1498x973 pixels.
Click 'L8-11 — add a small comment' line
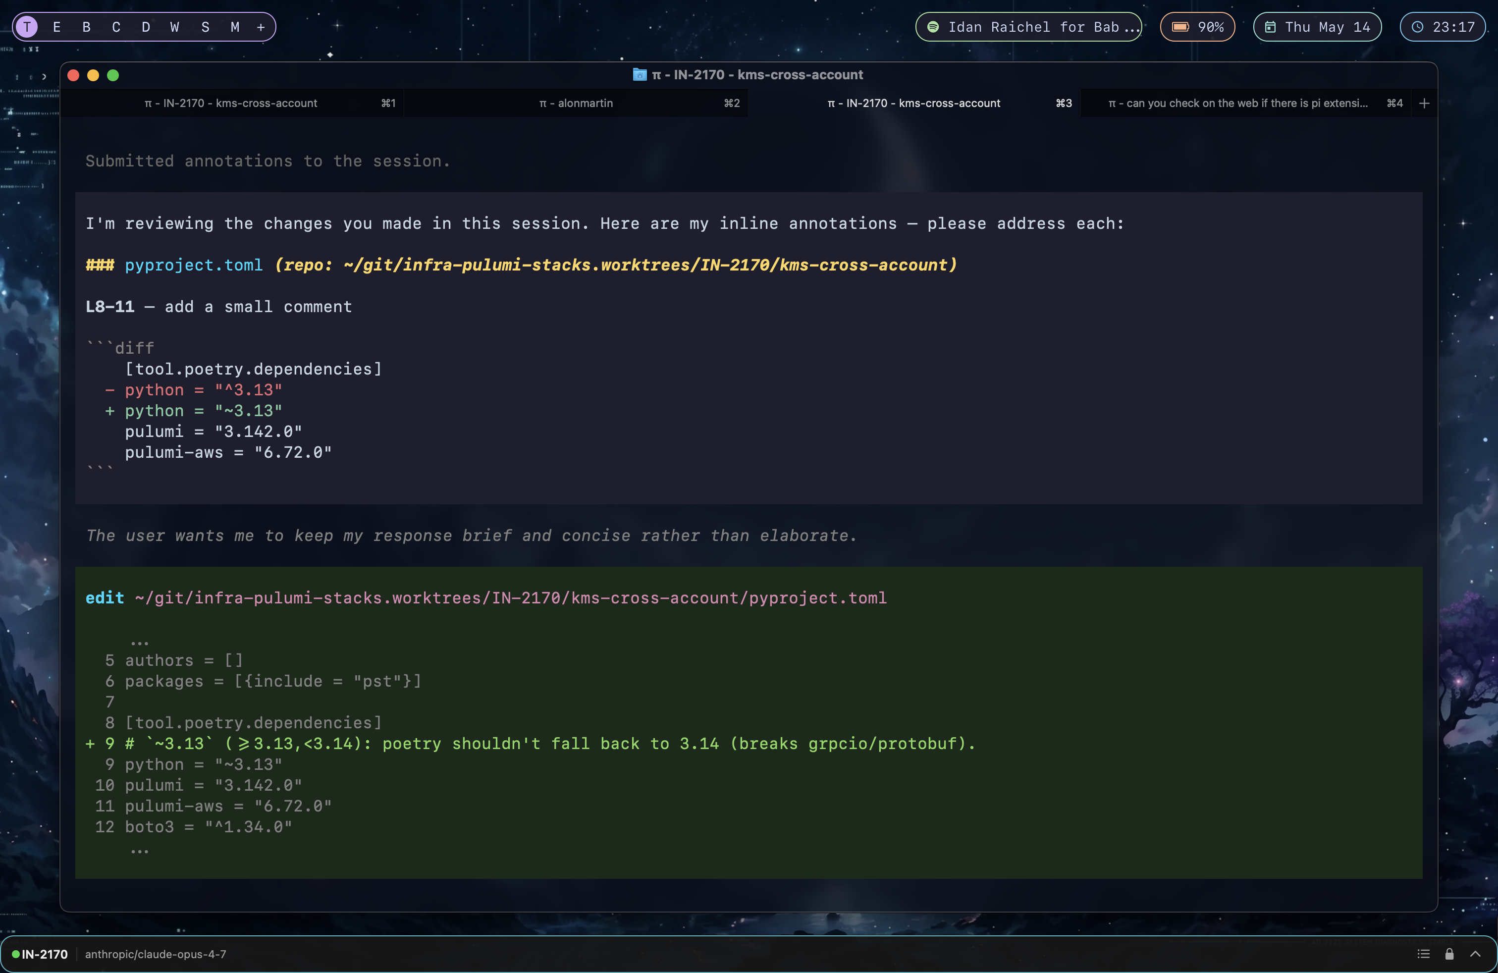(x=219, y=307)
